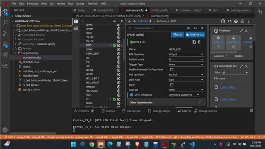Filter by Warnings in Problems panel

pyautogui.click(x=233, y=42)
